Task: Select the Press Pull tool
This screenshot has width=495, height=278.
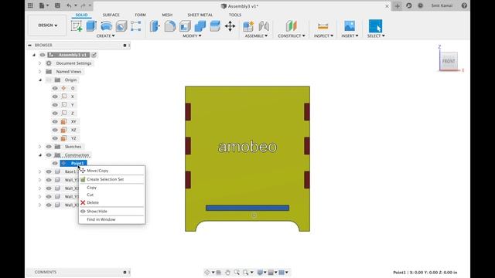Action: pos(155,26)
